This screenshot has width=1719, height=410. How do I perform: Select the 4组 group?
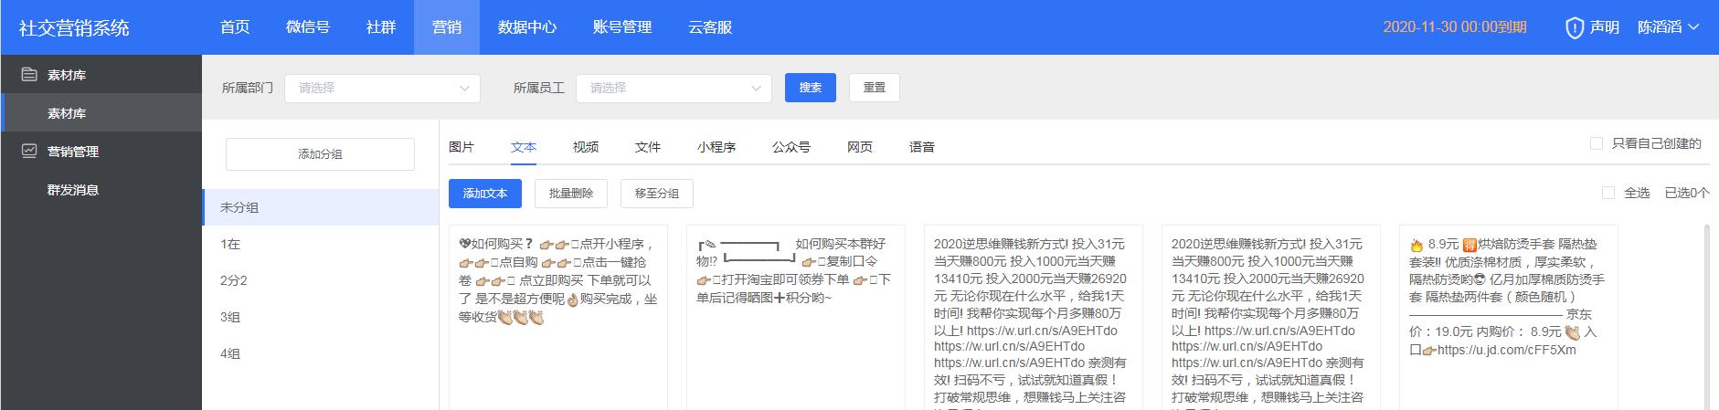(x=320, y=353)
